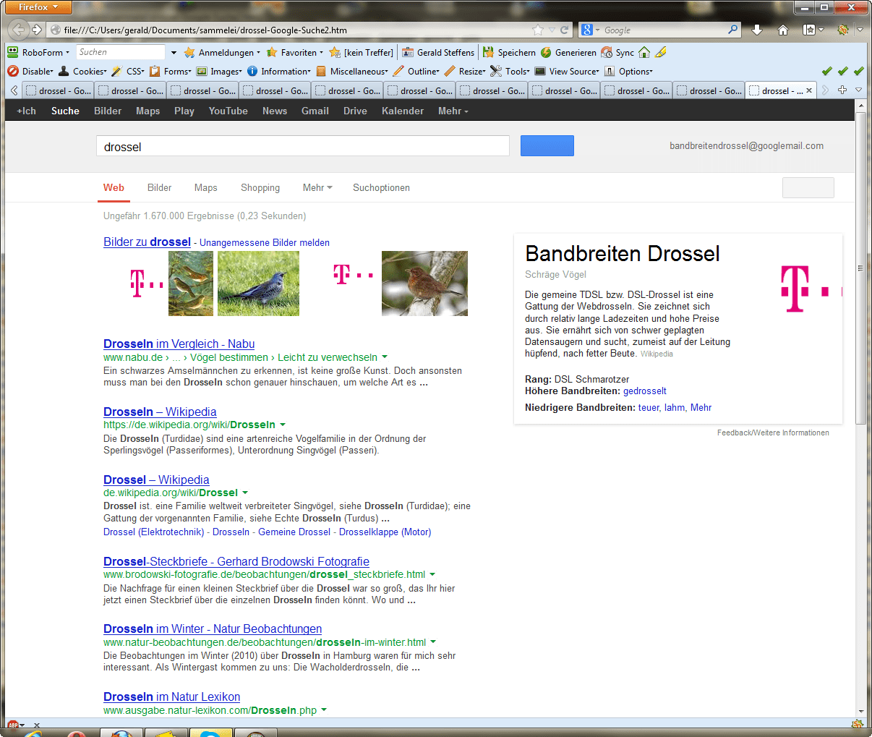872x737 pixels.
Task: Open the green arrow beside the brodowski-fotografie.de URL
Action: tap(432, 574)
